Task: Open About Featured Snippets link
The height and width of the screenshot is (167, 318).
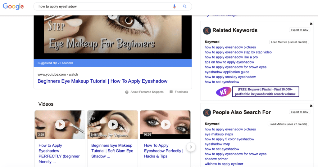Action: point(147,92)
